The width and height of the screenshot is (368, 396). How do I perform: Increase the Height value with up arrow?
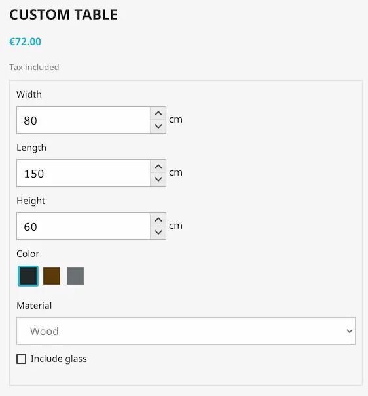coord(158,220)
